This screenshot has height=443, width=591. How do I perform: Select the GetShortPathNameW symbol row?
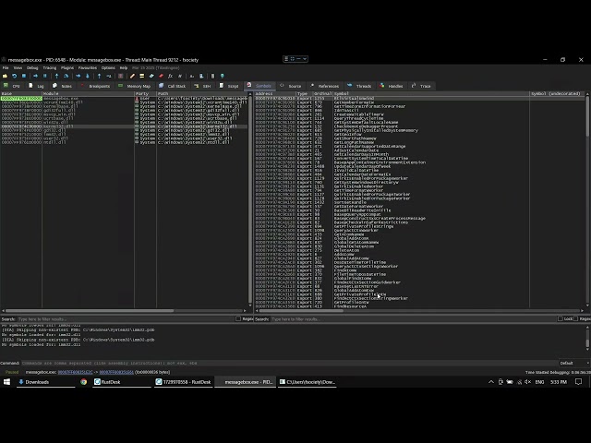[x=420, y=138]
